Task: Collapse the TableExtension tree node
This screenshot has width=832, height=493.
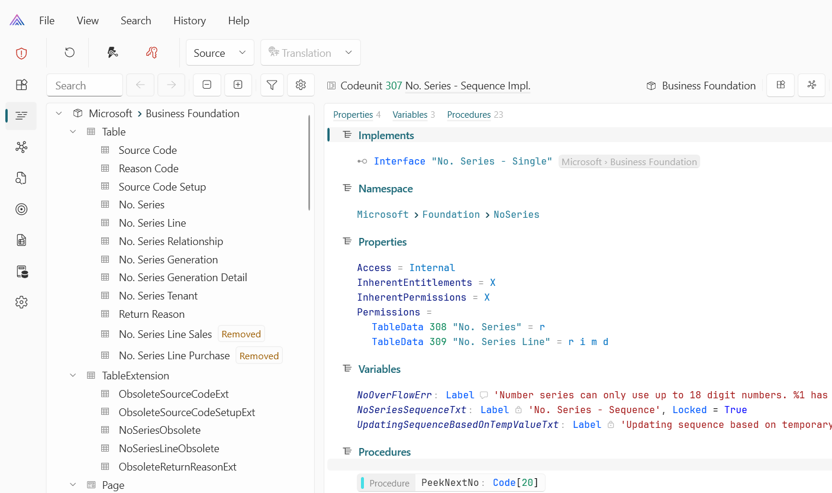Action: coord(73,375)
